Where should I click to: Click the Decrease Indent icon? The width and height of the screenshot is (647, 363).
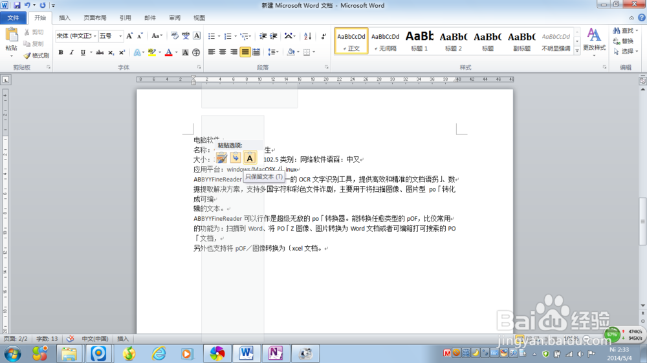tap(263, 36)
